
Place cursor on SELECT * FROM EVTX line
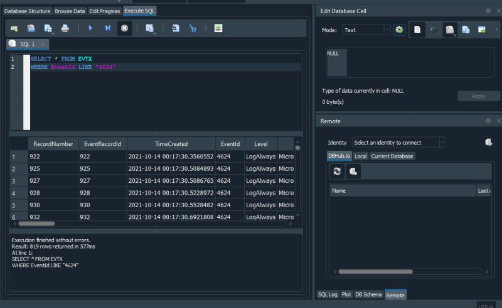pos(61,59)
